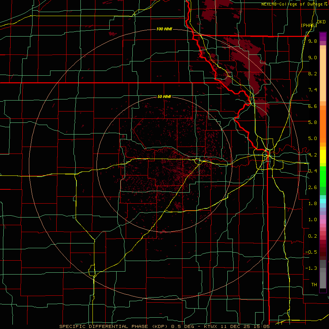
Task: Click the 4.2 value on the color scale
Action: coord(313,155)
